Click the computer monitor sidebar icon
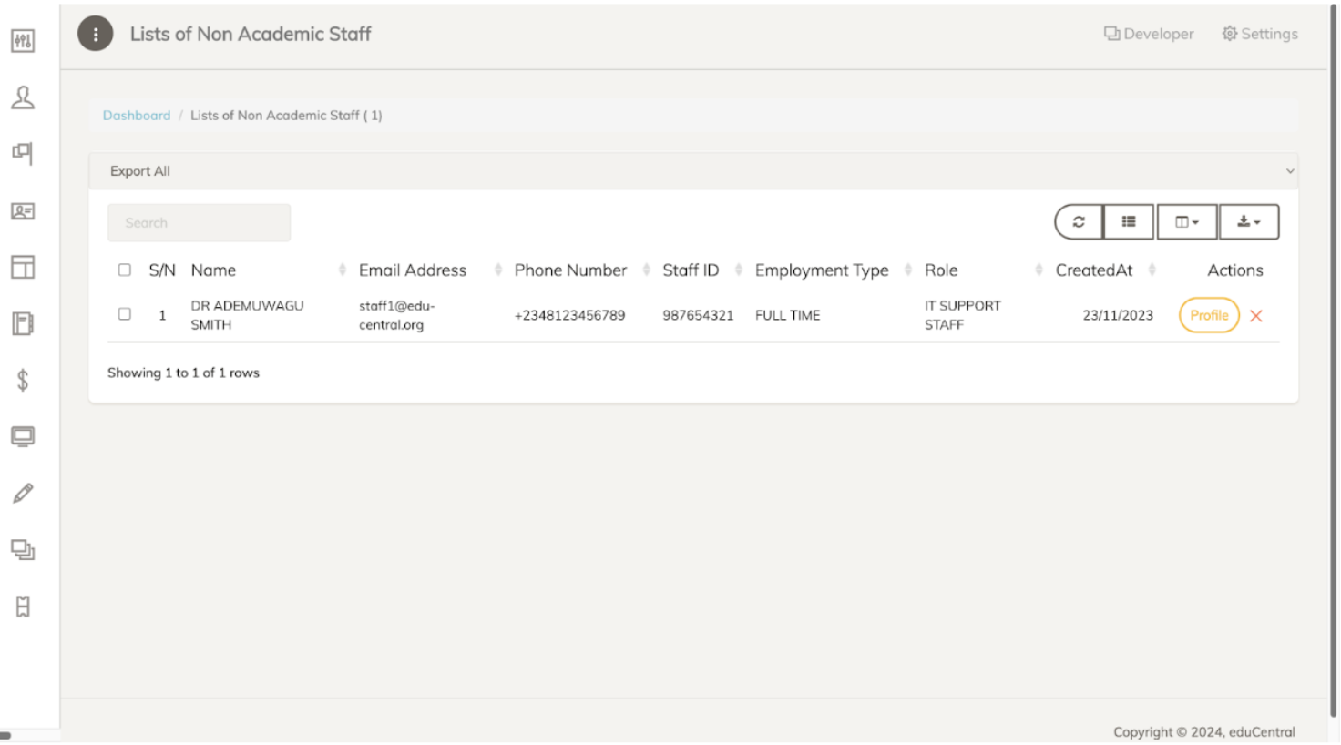The image size is (1341, 745). coord(23,437)
